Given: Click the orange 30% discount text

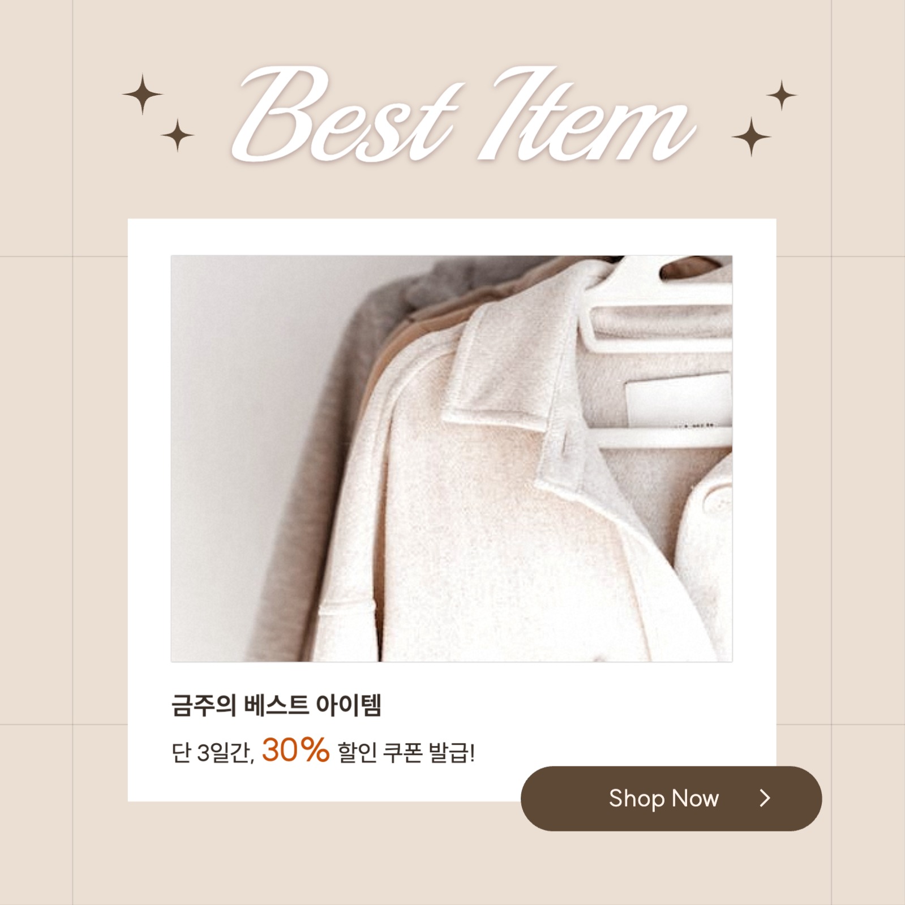Looking at the screenshot, I should coord(295,750).
